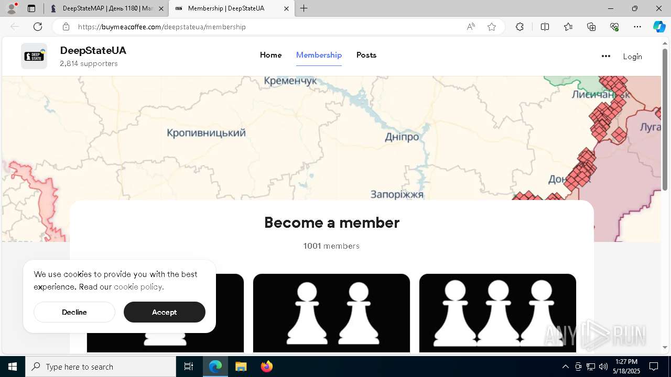Decline the cookies
Viewport: 671px width, 377px height.
[x=74, y=312]
